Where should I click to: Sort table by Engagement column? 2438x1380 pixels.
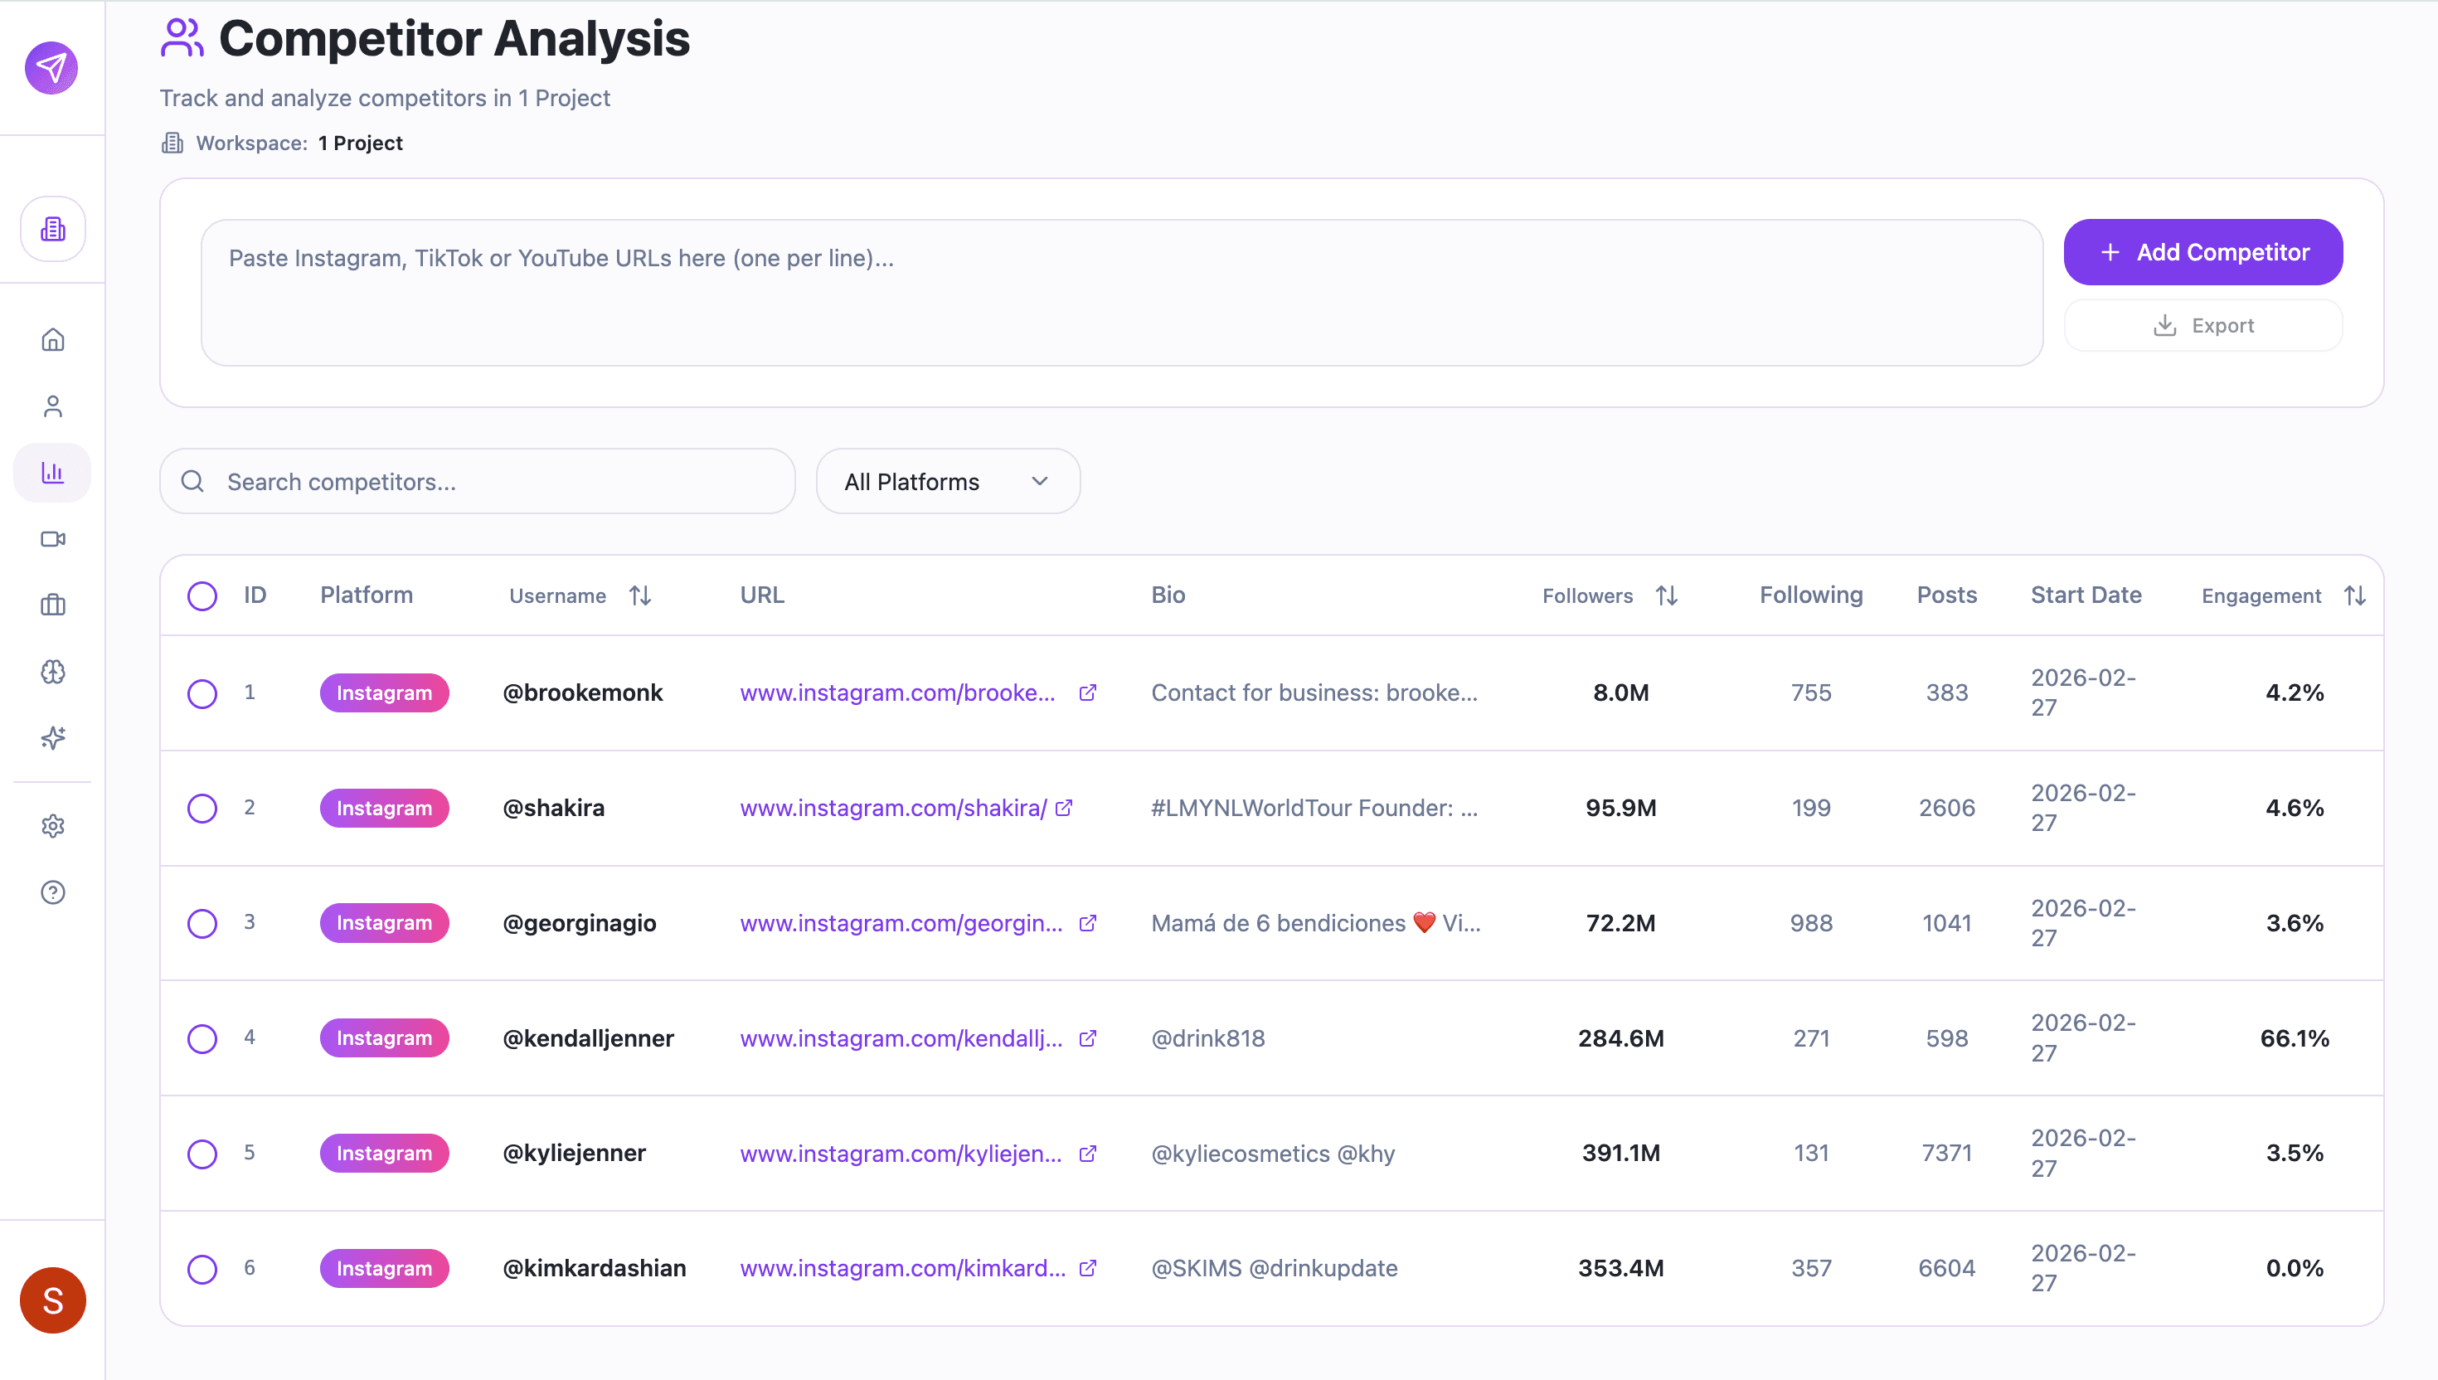2354,595
